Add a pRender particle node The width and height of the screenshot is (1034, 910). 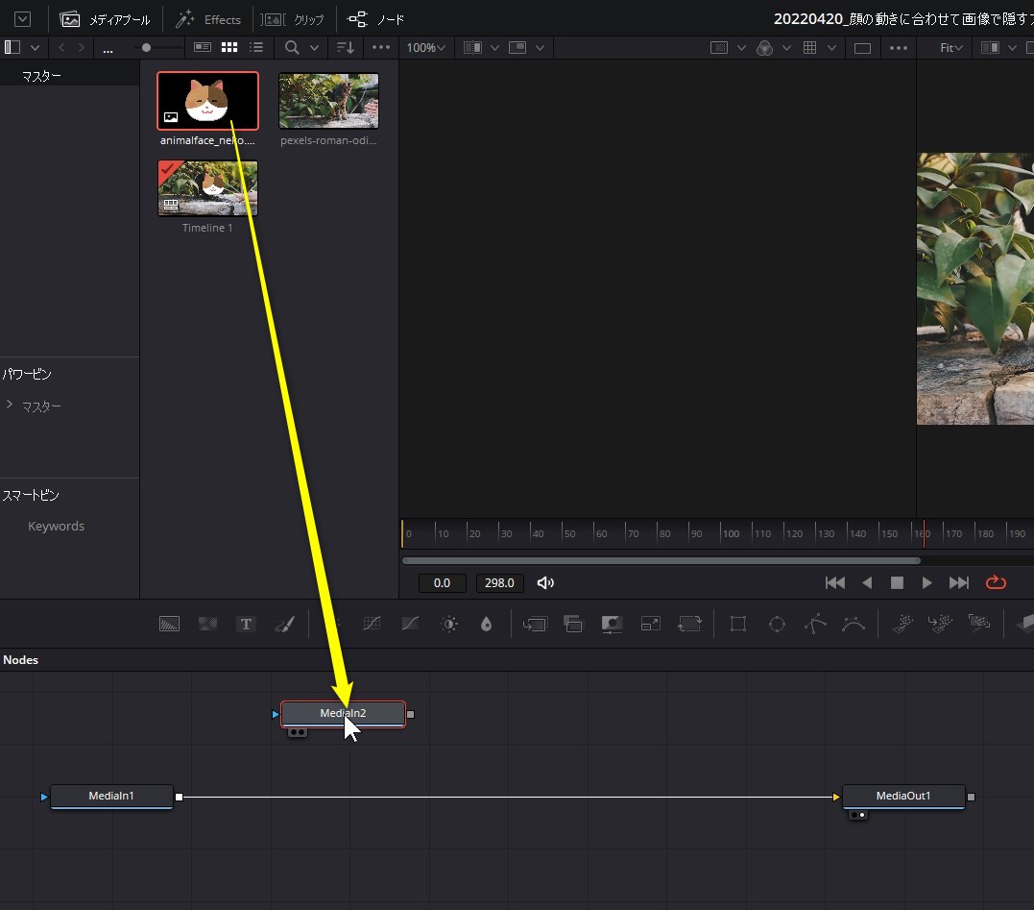pos(979,623)
